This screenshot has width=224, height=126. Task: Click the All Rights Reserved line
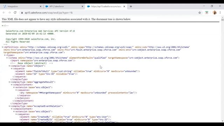[x=17, y=42]
